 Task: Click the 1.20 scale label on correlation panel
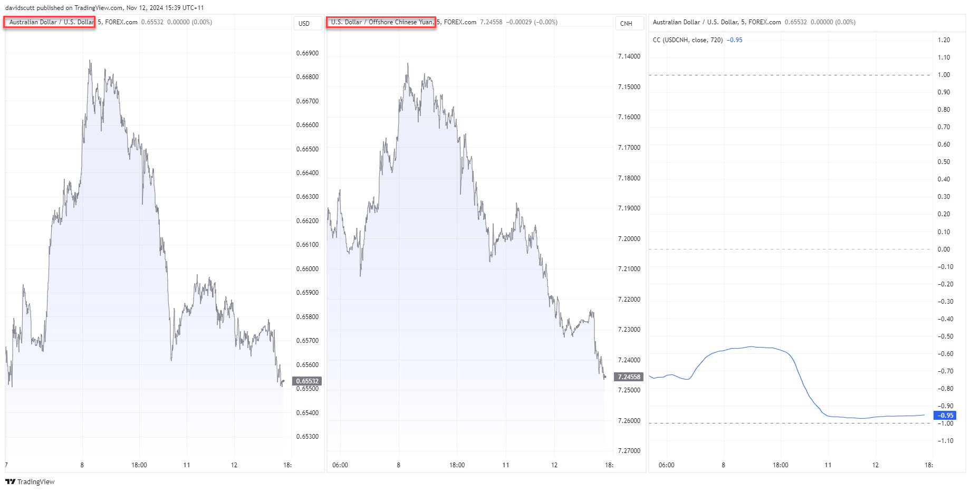944,40
